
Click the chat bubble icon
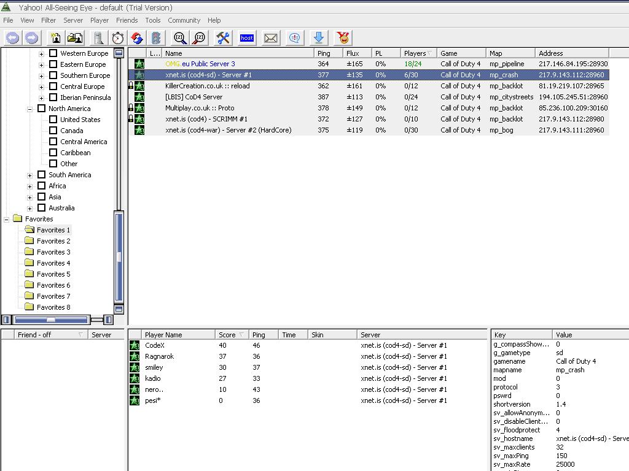294,38
